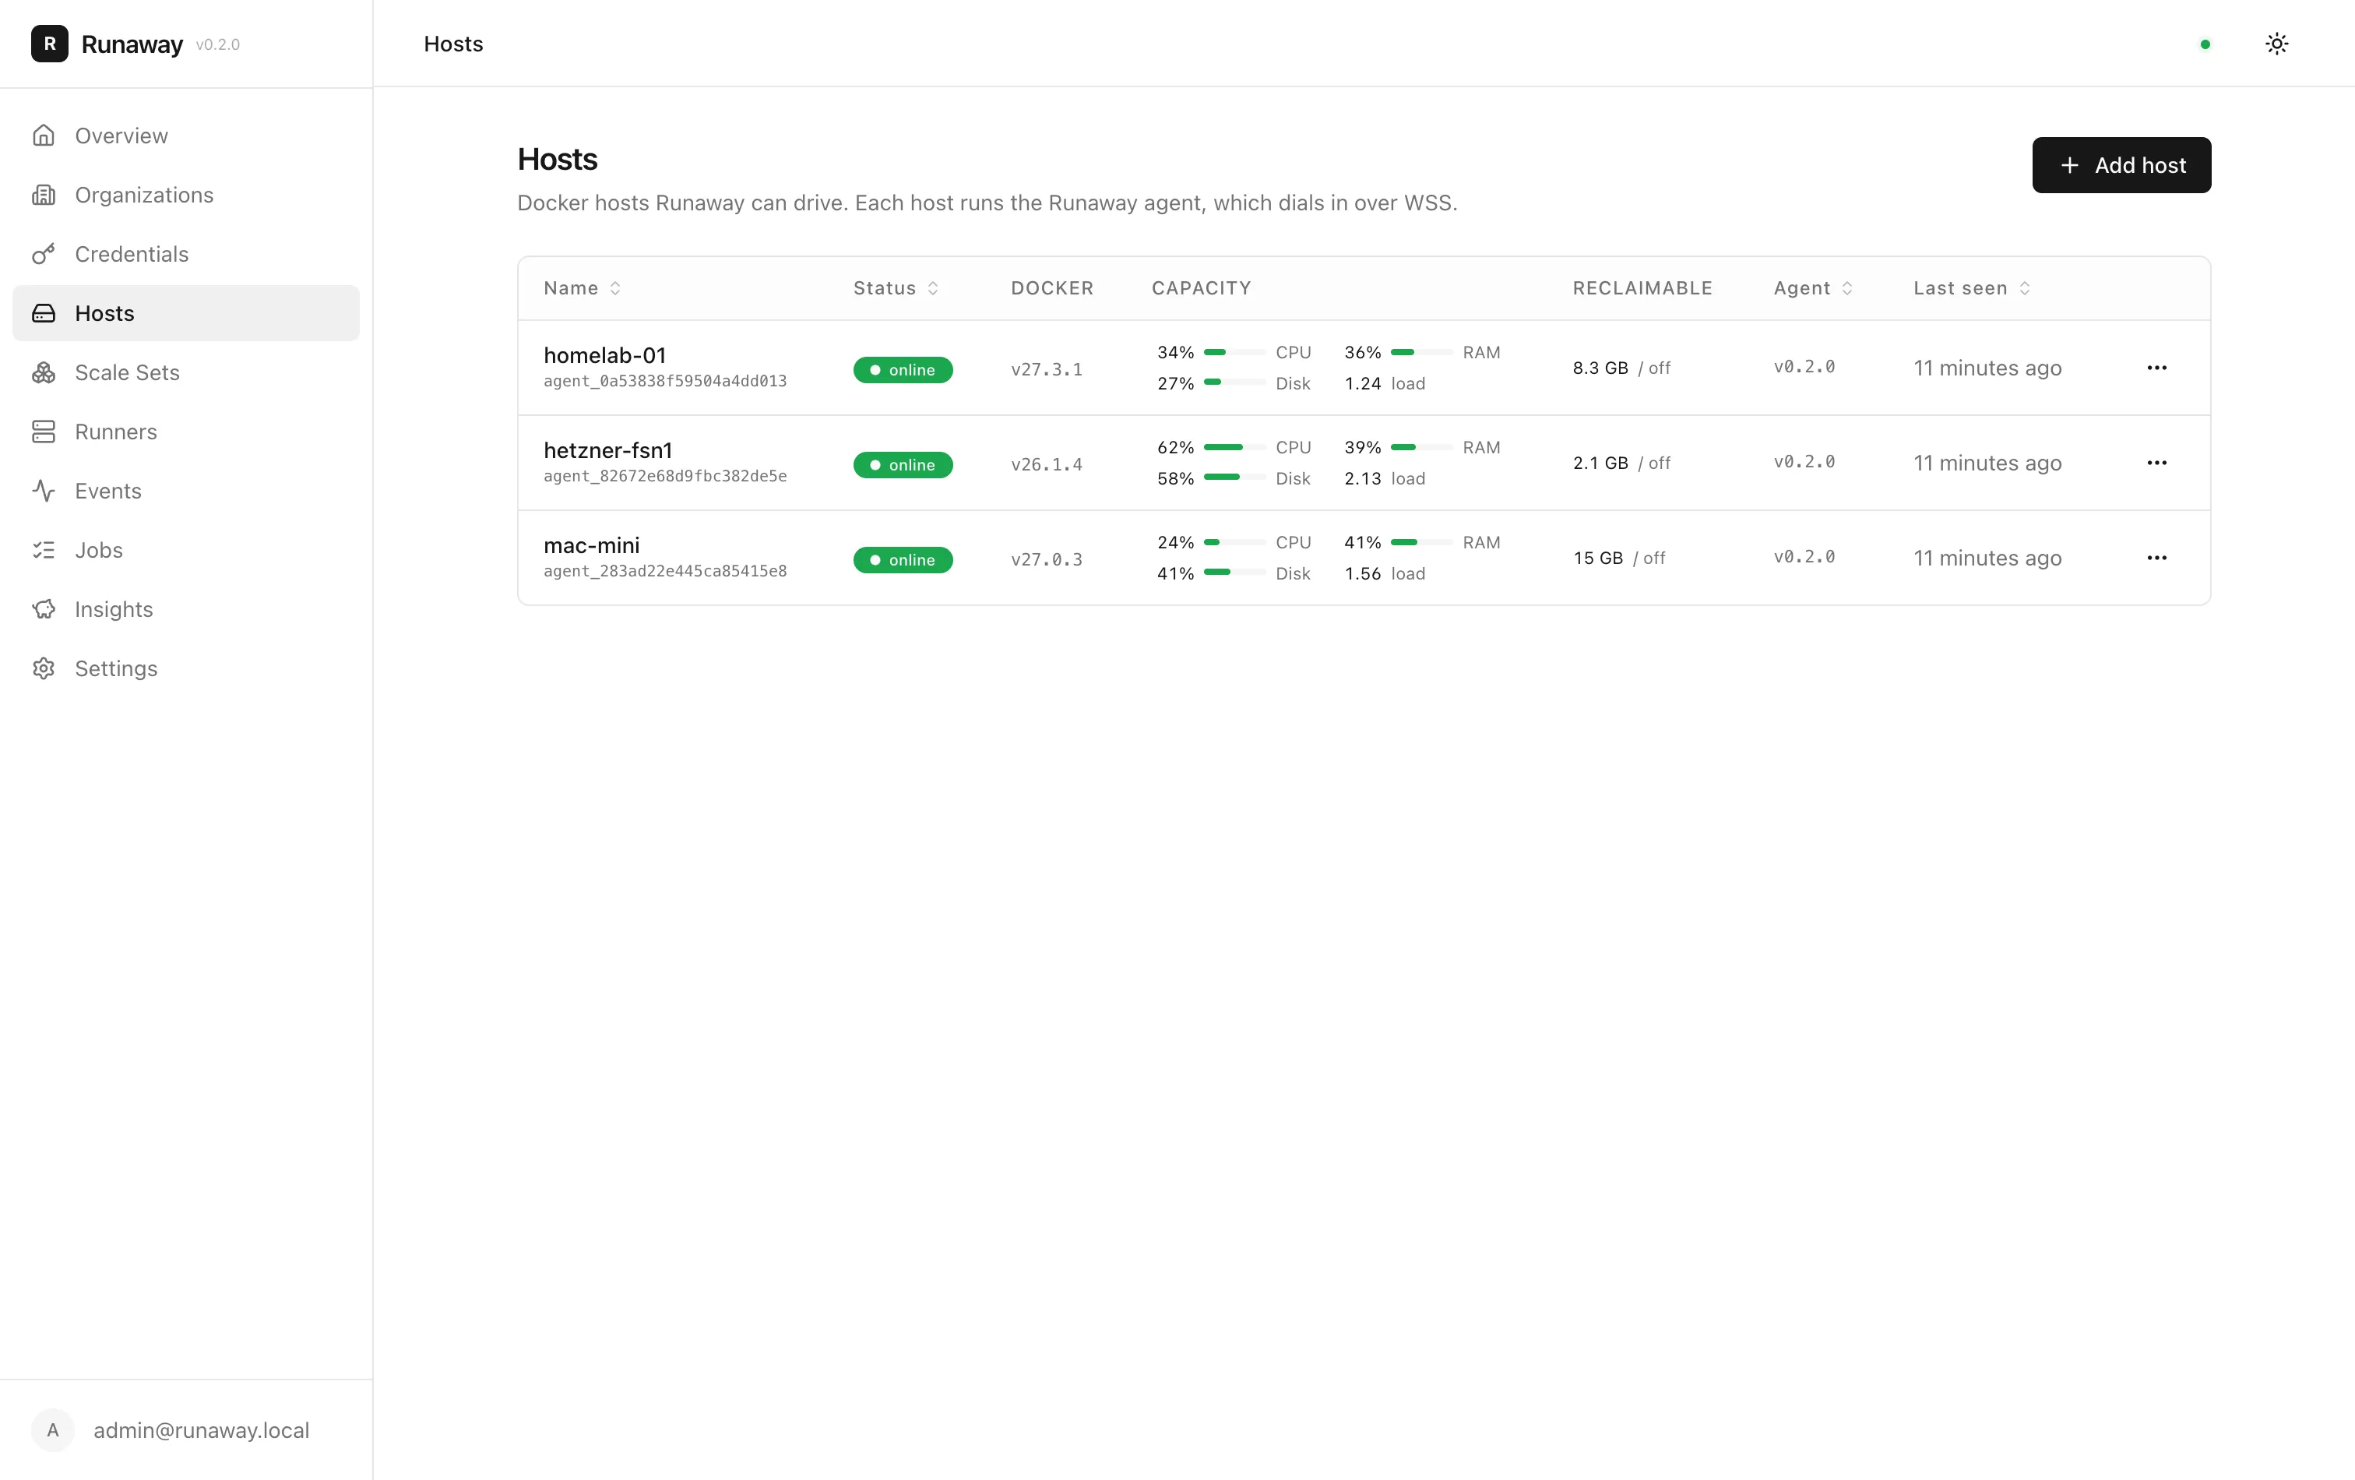2355x1480 pixels.
Task: Click the 2.13 load value
Action: (x=1362, y=478)
